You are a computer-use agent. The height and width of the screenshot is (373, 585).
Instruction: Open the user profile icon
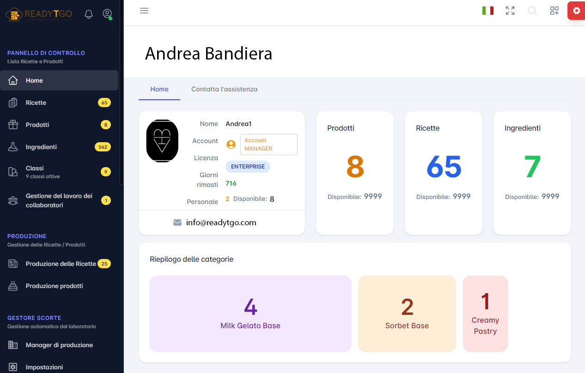[x=107, y=14]
